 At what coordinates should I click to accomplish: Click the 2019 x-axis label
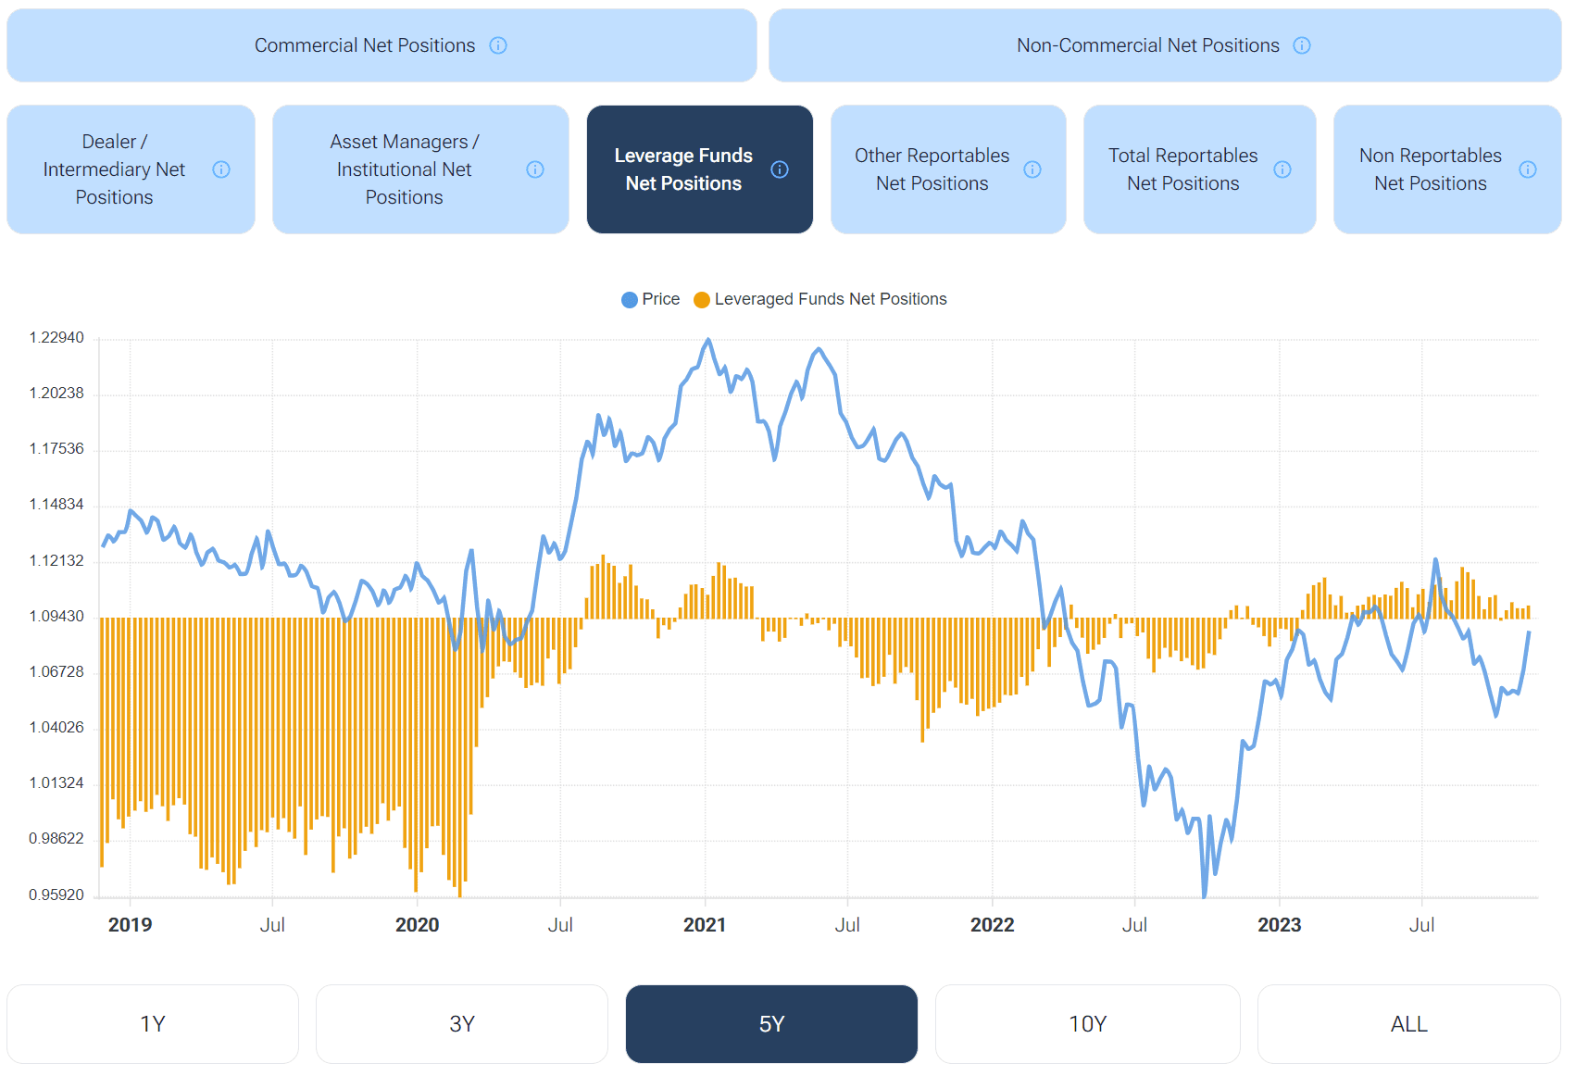pyautogui.click(x=130, y=925)
